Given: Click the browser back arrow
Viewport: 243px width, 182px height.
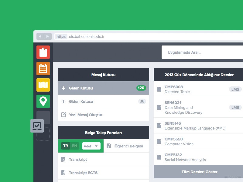Looking at the screenshot, I should [40, 36].
